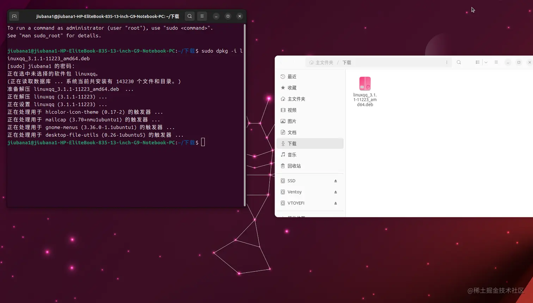This screenshot has height=303, width=533.
Task: Click the '[sudo] jiubana1 的密码' line
Action: 41,66
